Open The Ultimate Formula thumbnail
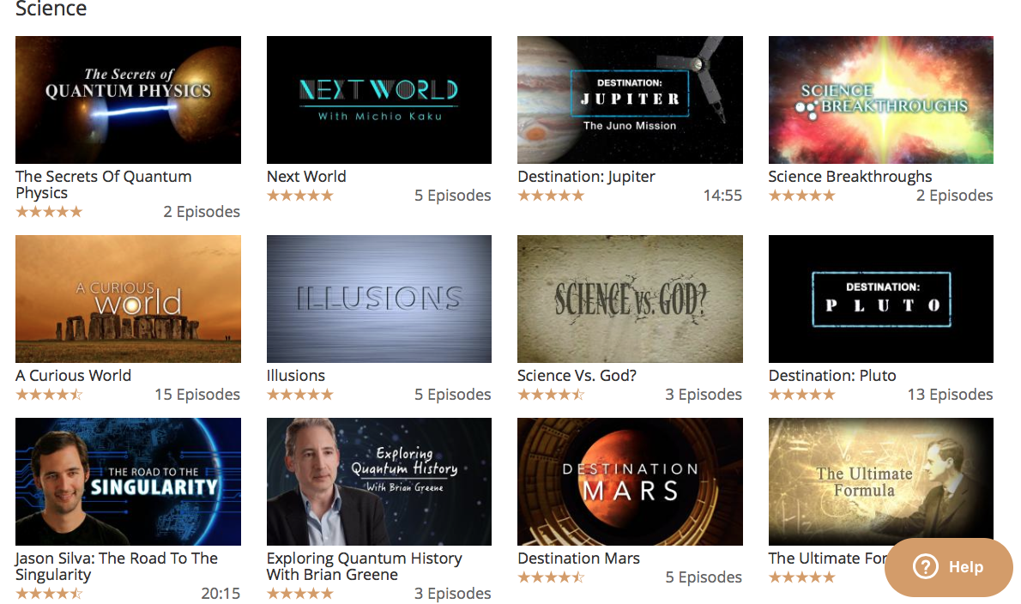 tap(881, 481)
